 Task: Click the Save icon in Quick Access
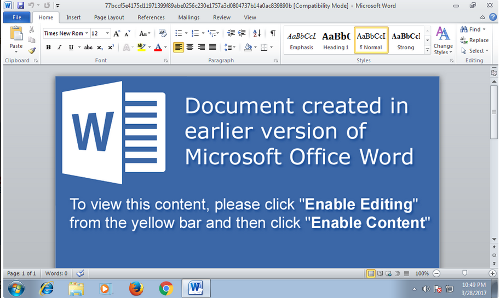click(20, 5)
